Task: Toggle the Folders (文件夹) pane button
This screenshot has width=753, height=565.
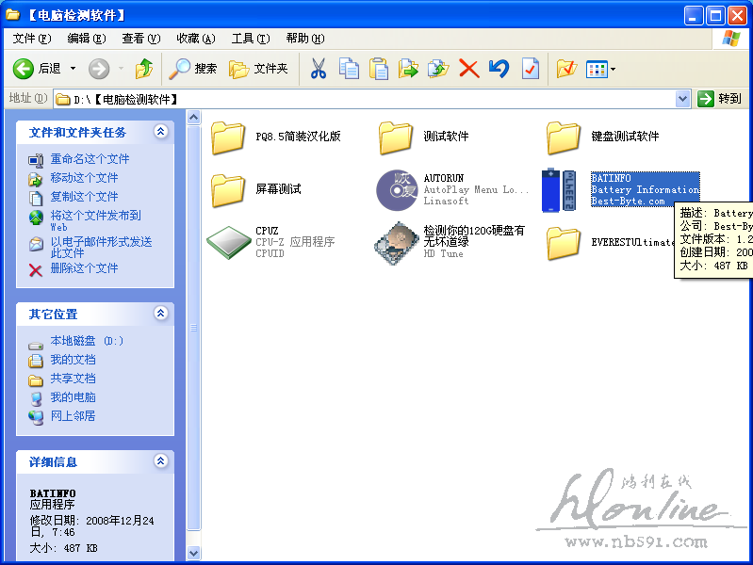Action: [x=258, y=69]
